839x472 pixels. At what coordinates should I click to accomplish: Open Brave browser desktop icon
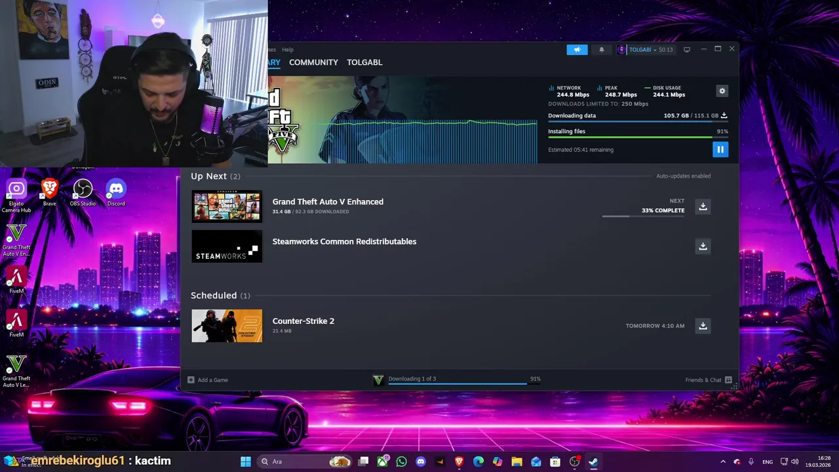click(x=50, y=193)
